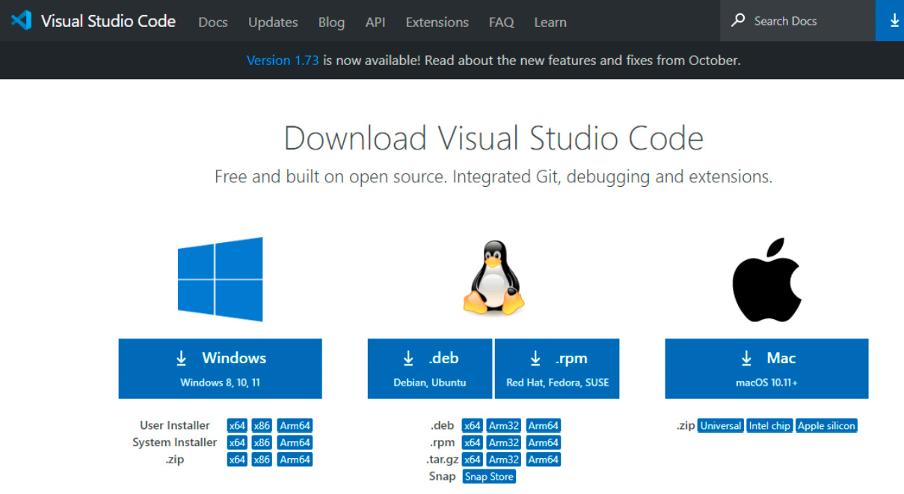Choose Windows .zip x64 download
904x494 pixels.
[x=237, y=460]
